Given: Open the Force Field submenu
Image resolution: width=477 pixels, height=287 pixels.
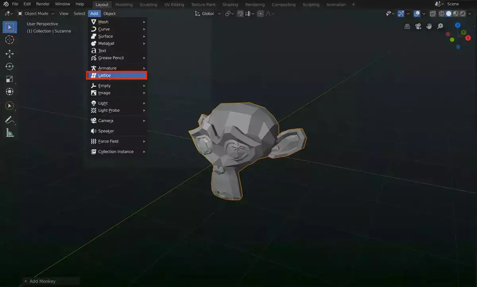Looking at the screenshot, I should 117,141.
